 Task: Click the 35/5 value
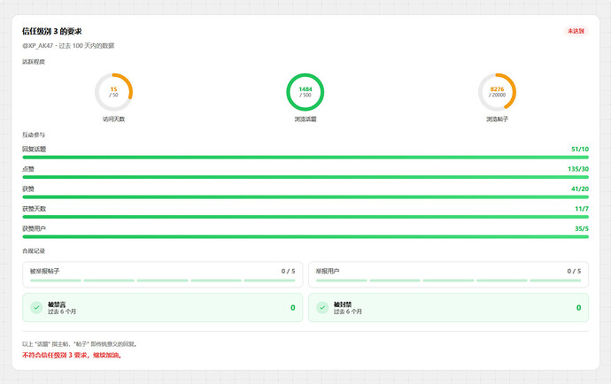tap(582, 228)
